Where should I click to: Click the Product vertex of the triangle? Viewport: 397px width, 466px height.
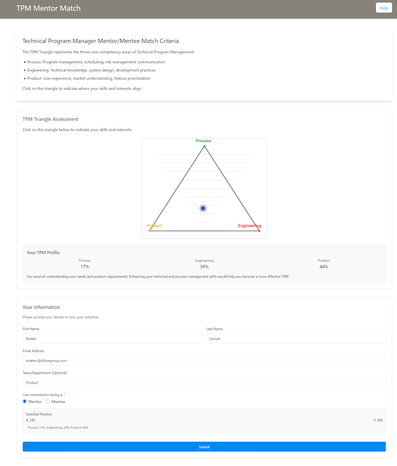149,231
